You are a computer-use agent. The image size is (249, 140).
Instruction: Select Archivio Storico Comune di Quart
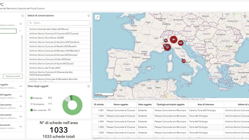tap(58, 63)
